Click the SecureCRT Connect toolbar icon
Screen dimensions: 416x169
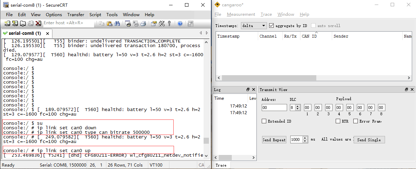pos(7,24)
